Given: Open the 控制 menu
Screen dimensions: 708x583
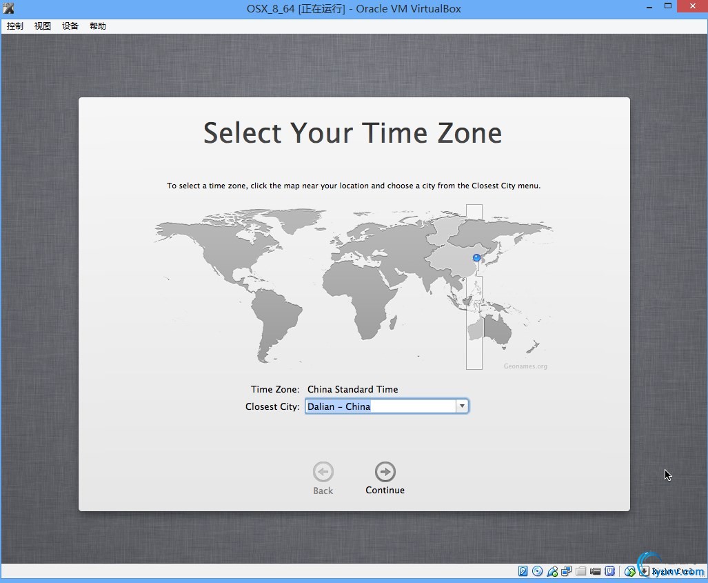Looking at the screenshot, I should 15,26.
